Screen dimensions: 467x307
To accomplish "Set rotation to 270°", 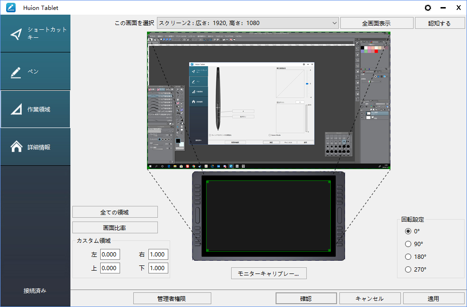I will pos(408,270).
